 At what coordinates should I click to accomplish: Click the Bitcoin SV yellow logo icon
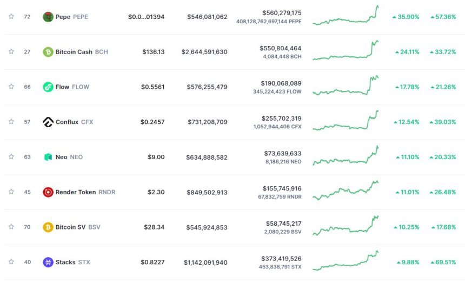pyautogui.click(x=48, y=227)
